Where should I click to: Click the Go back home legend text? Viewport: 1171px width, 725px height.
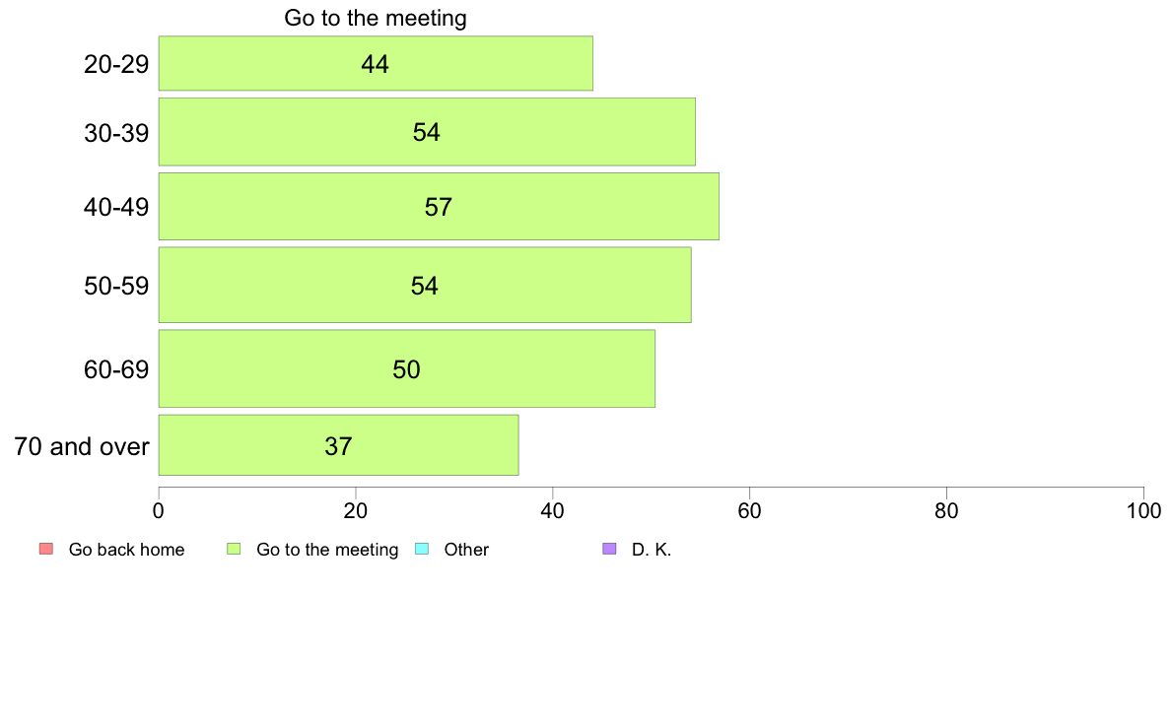tap(126, 550)
